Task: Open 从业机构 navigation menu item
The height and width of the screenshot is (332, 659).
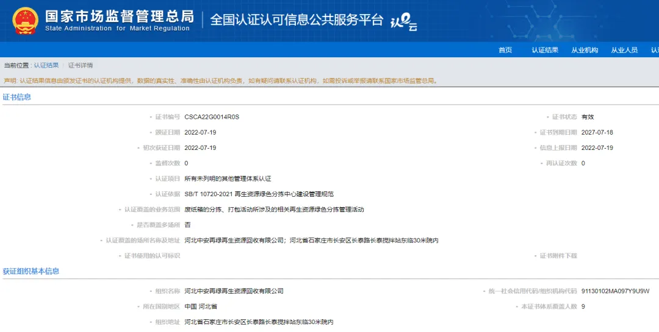Action: (585, 50)
